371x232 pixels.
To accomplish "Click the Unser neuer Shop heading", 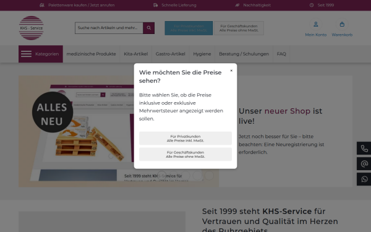I will click(280, 116).
